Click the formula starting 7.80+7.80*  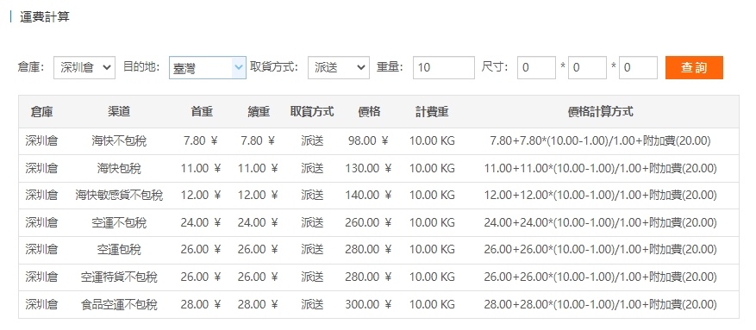(x=600, y=141)
